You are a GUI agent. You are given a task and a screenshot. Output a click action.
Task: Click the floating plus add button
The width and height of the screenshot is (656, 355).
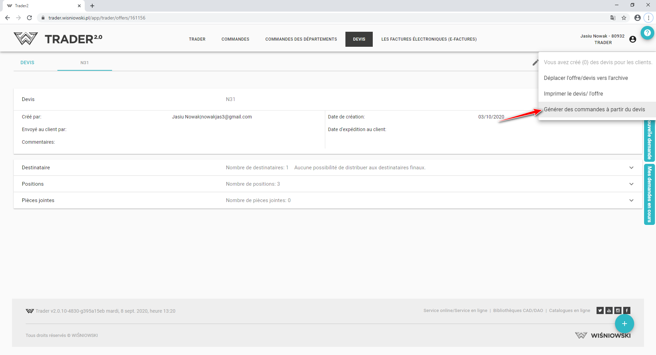pyautogui.click(x=624, y=324)
